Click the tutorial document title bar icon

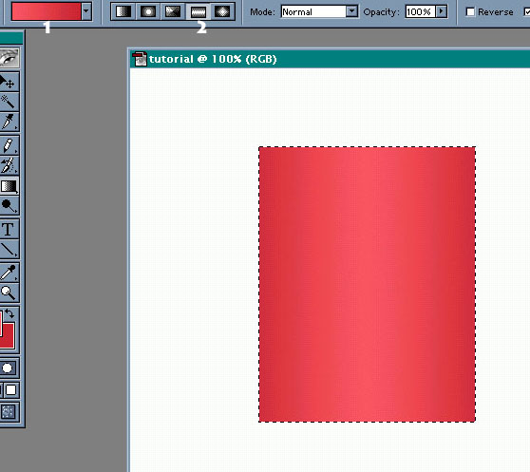pyautogui.click(x=140, y=59)
